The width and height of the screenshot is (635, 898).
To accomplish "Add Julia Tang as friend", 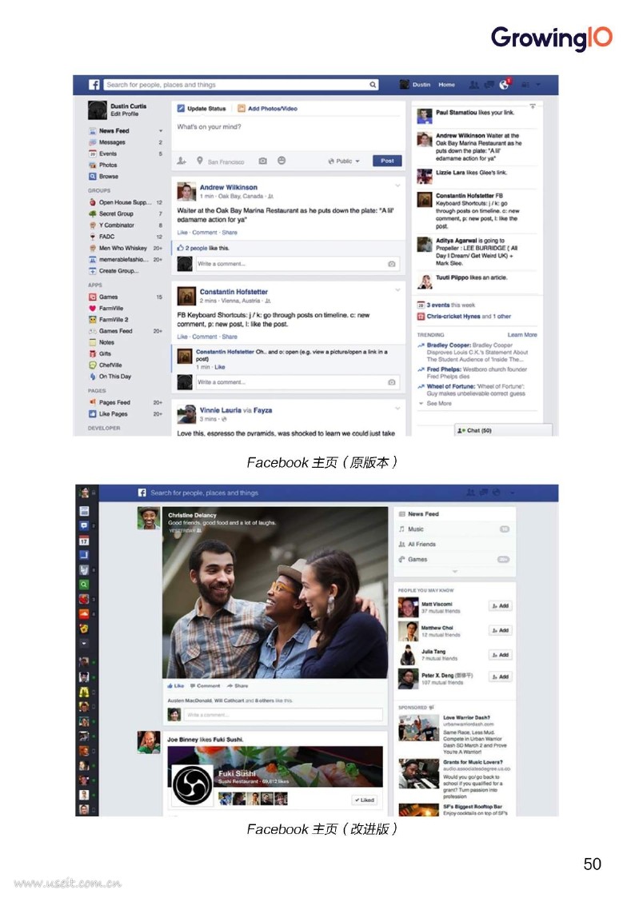I will [500, 655].
